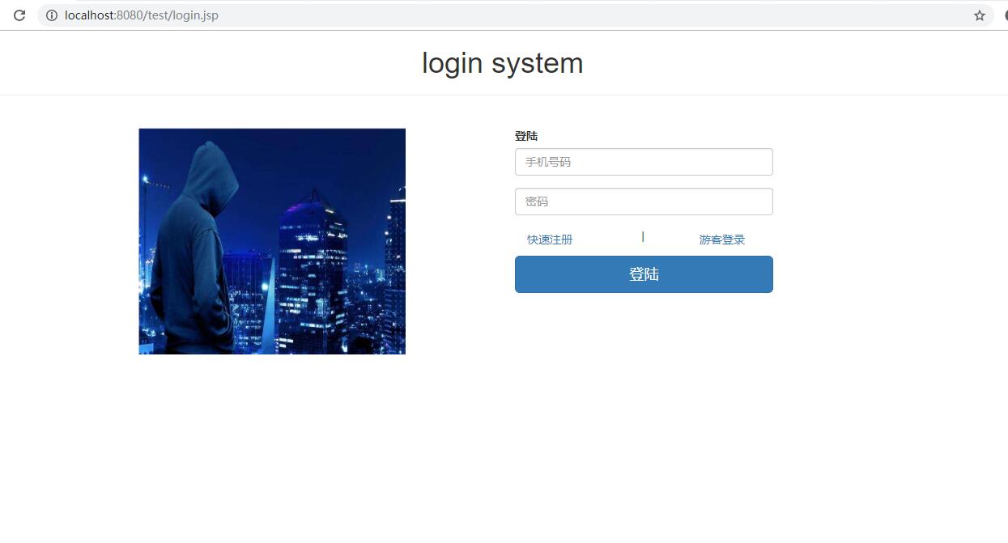Submit with the blue 登陆 button
The height and width of the screenshot is (543, 1008).
pyautogui.click(x=644, y=274)
